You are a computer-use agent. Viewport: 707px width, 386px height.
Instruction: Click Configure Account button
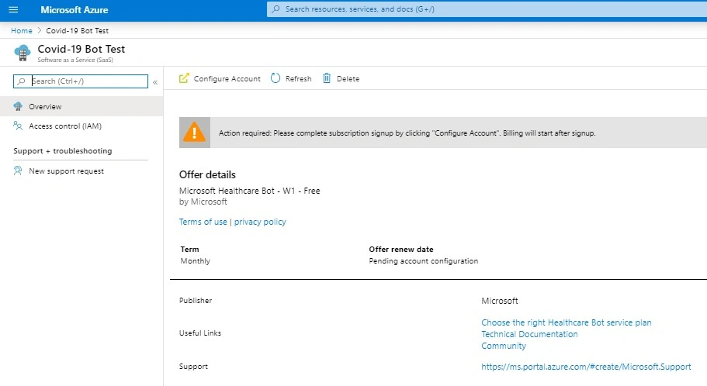220,78
